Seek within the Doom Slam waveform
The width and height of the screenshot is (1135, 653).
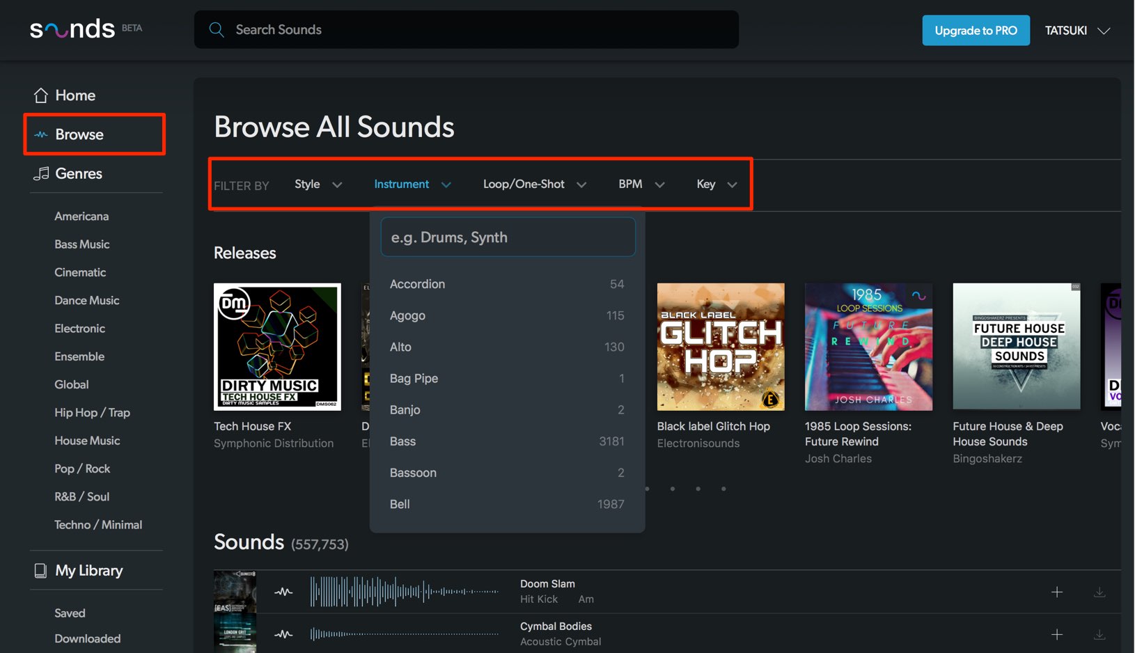coord(405,592)
